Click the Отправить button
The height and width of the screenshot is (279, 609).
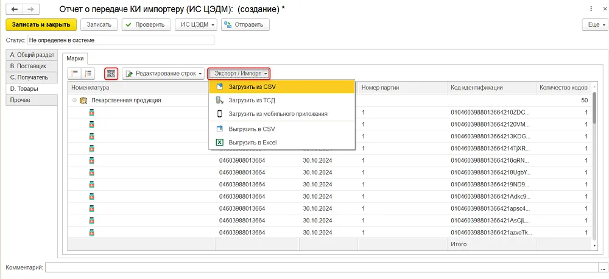(x=245, y=25)
